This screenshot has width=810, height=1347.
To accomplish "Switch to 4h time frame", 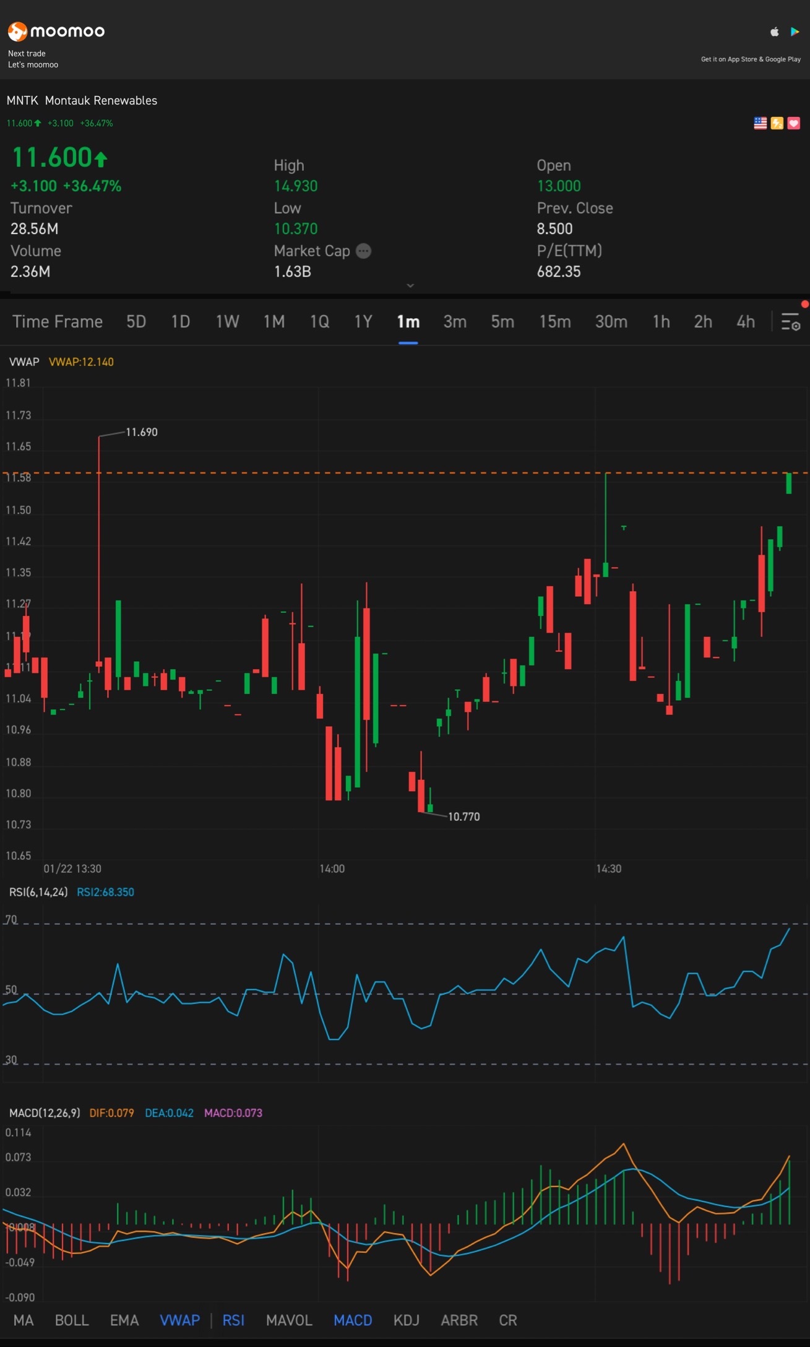I will click(746, 322).
